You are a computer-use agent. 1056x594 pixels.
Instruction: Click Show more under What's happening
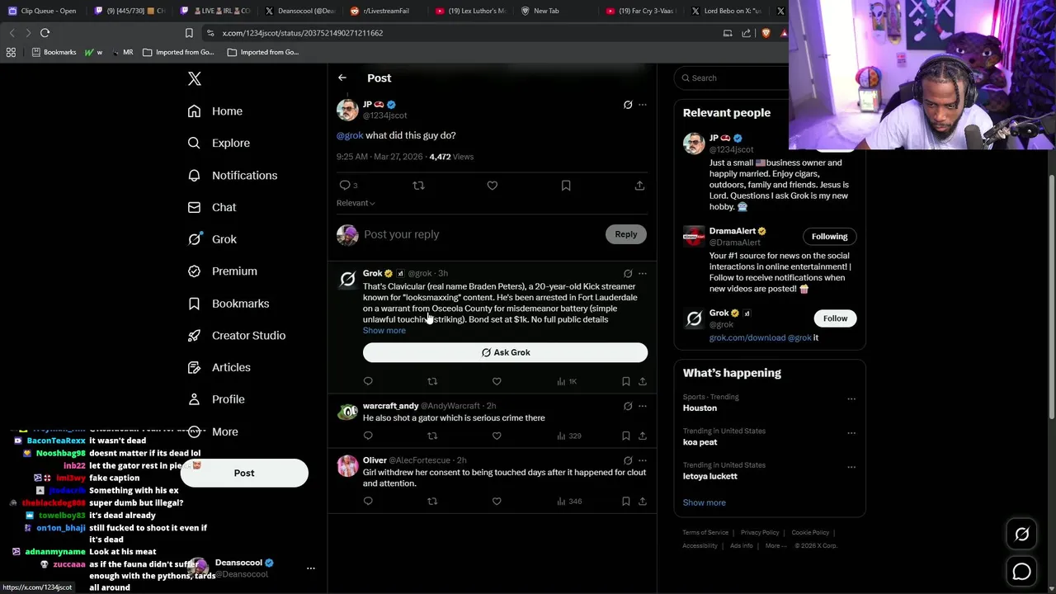point(704,502)
